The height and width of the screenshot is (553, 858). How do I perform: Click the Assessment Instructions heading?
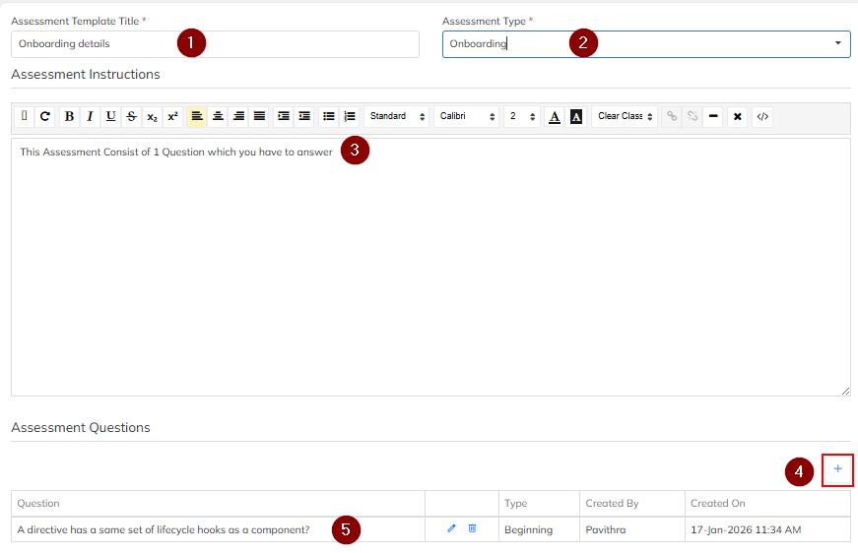pyautogui.click(x=86, y=75)
